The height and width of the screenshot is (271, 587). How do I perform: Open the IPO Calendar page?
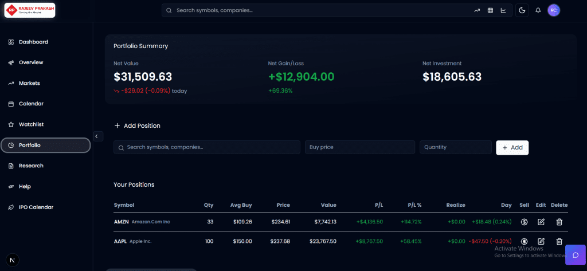(36, 207)
